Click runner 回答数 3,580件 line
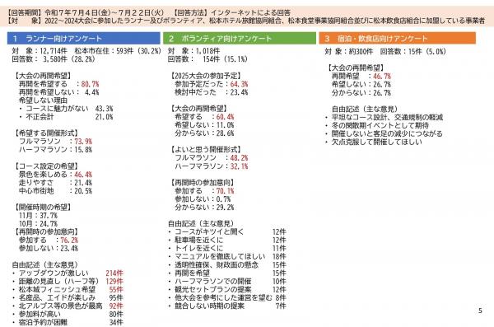 click(54, 59)
